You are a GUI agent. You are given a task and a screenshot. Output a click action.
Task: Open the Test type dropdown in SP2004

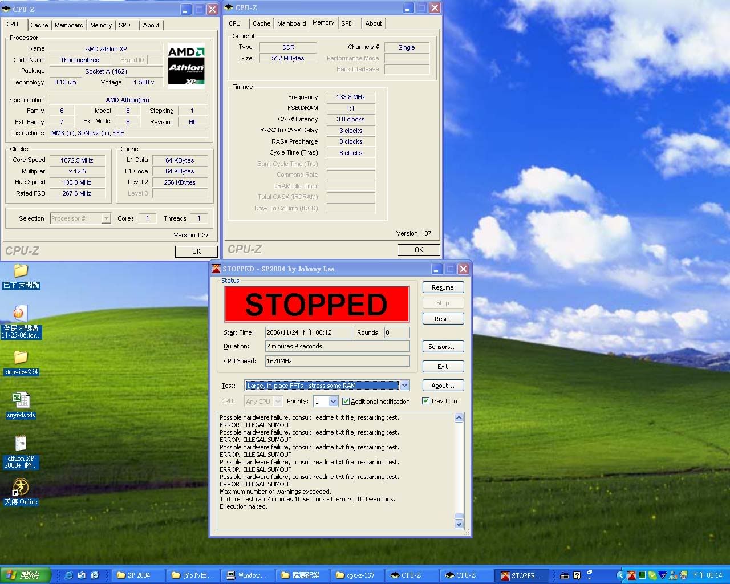pos(404,386)
